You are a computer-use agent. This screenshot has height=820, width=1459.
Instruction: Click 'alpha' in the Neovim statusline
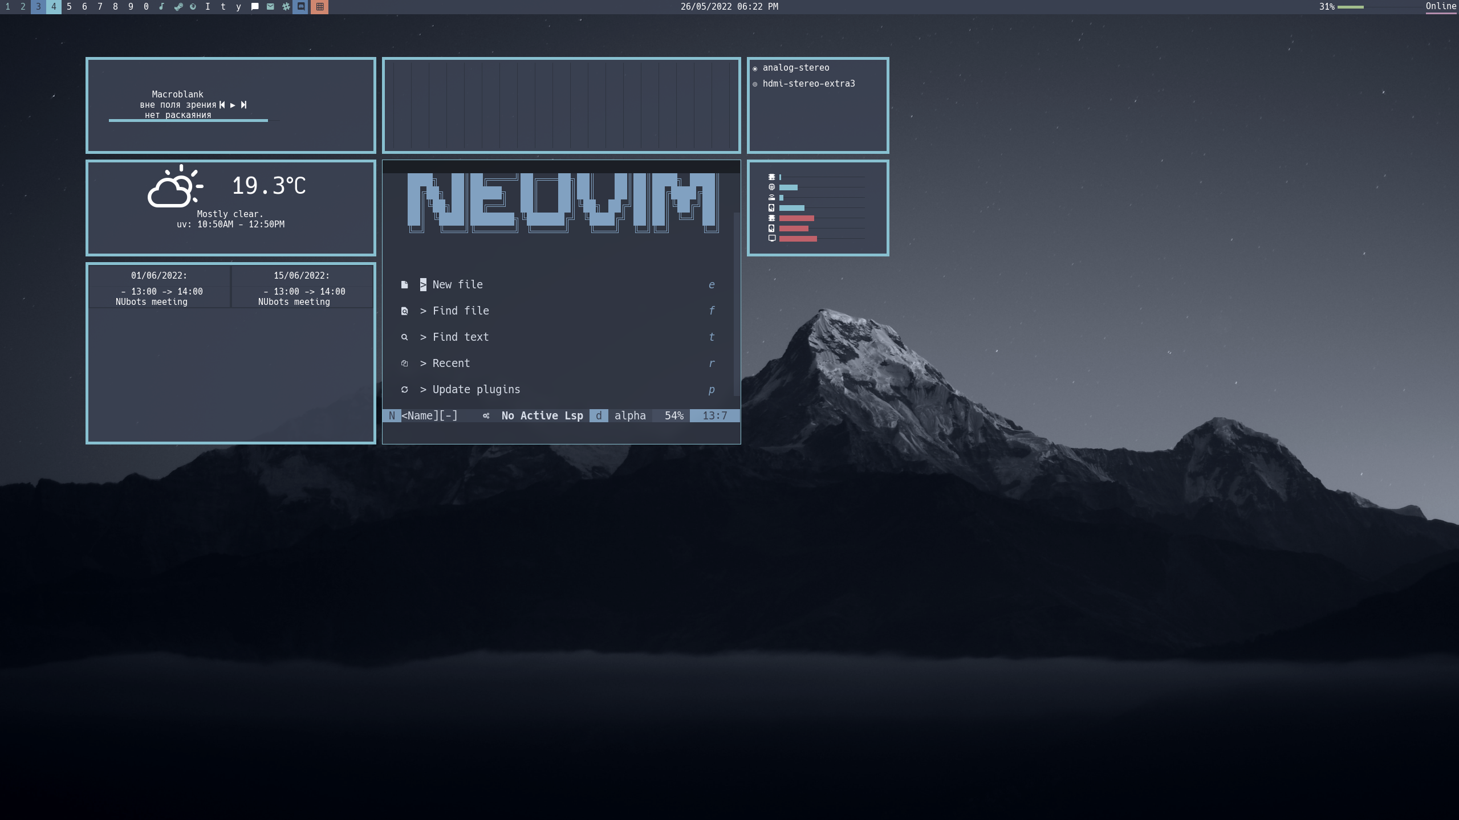pos(630,416)
